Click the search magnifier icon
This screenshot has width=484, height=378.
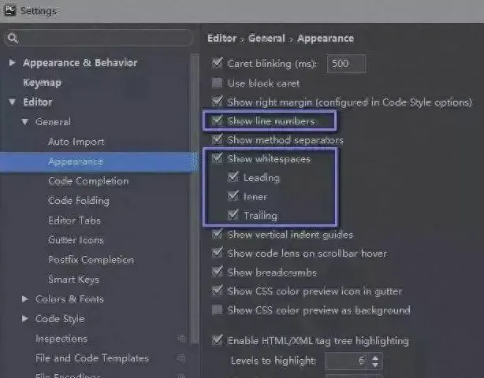13,38
